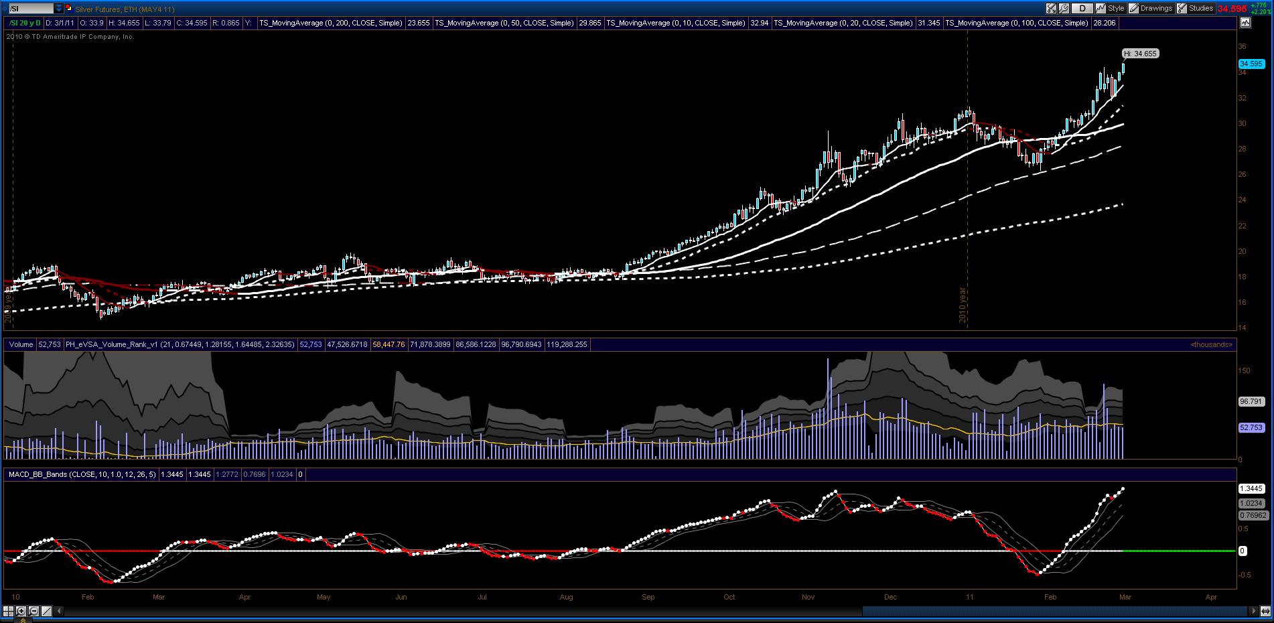1274x623 pixels.
Task: Open the quick study/flask tool icon
Action: 1051,9
